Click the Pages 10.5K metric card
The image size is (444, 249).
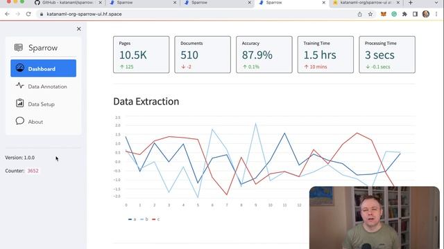coord(142,55)
